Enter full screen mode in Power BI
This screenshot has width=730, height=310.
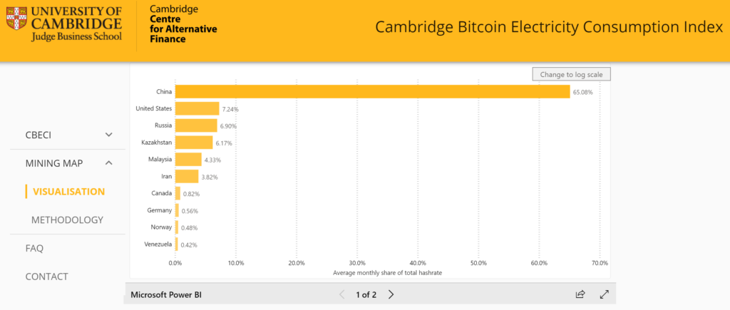click(x=605, y=294)
